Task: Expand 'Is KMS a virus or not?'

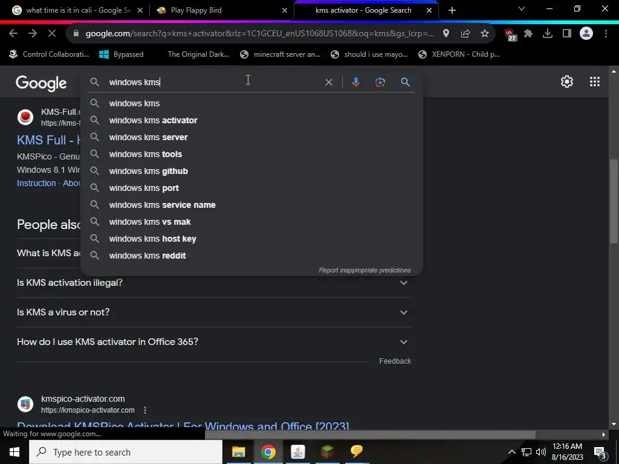Action: click(213, 312)
